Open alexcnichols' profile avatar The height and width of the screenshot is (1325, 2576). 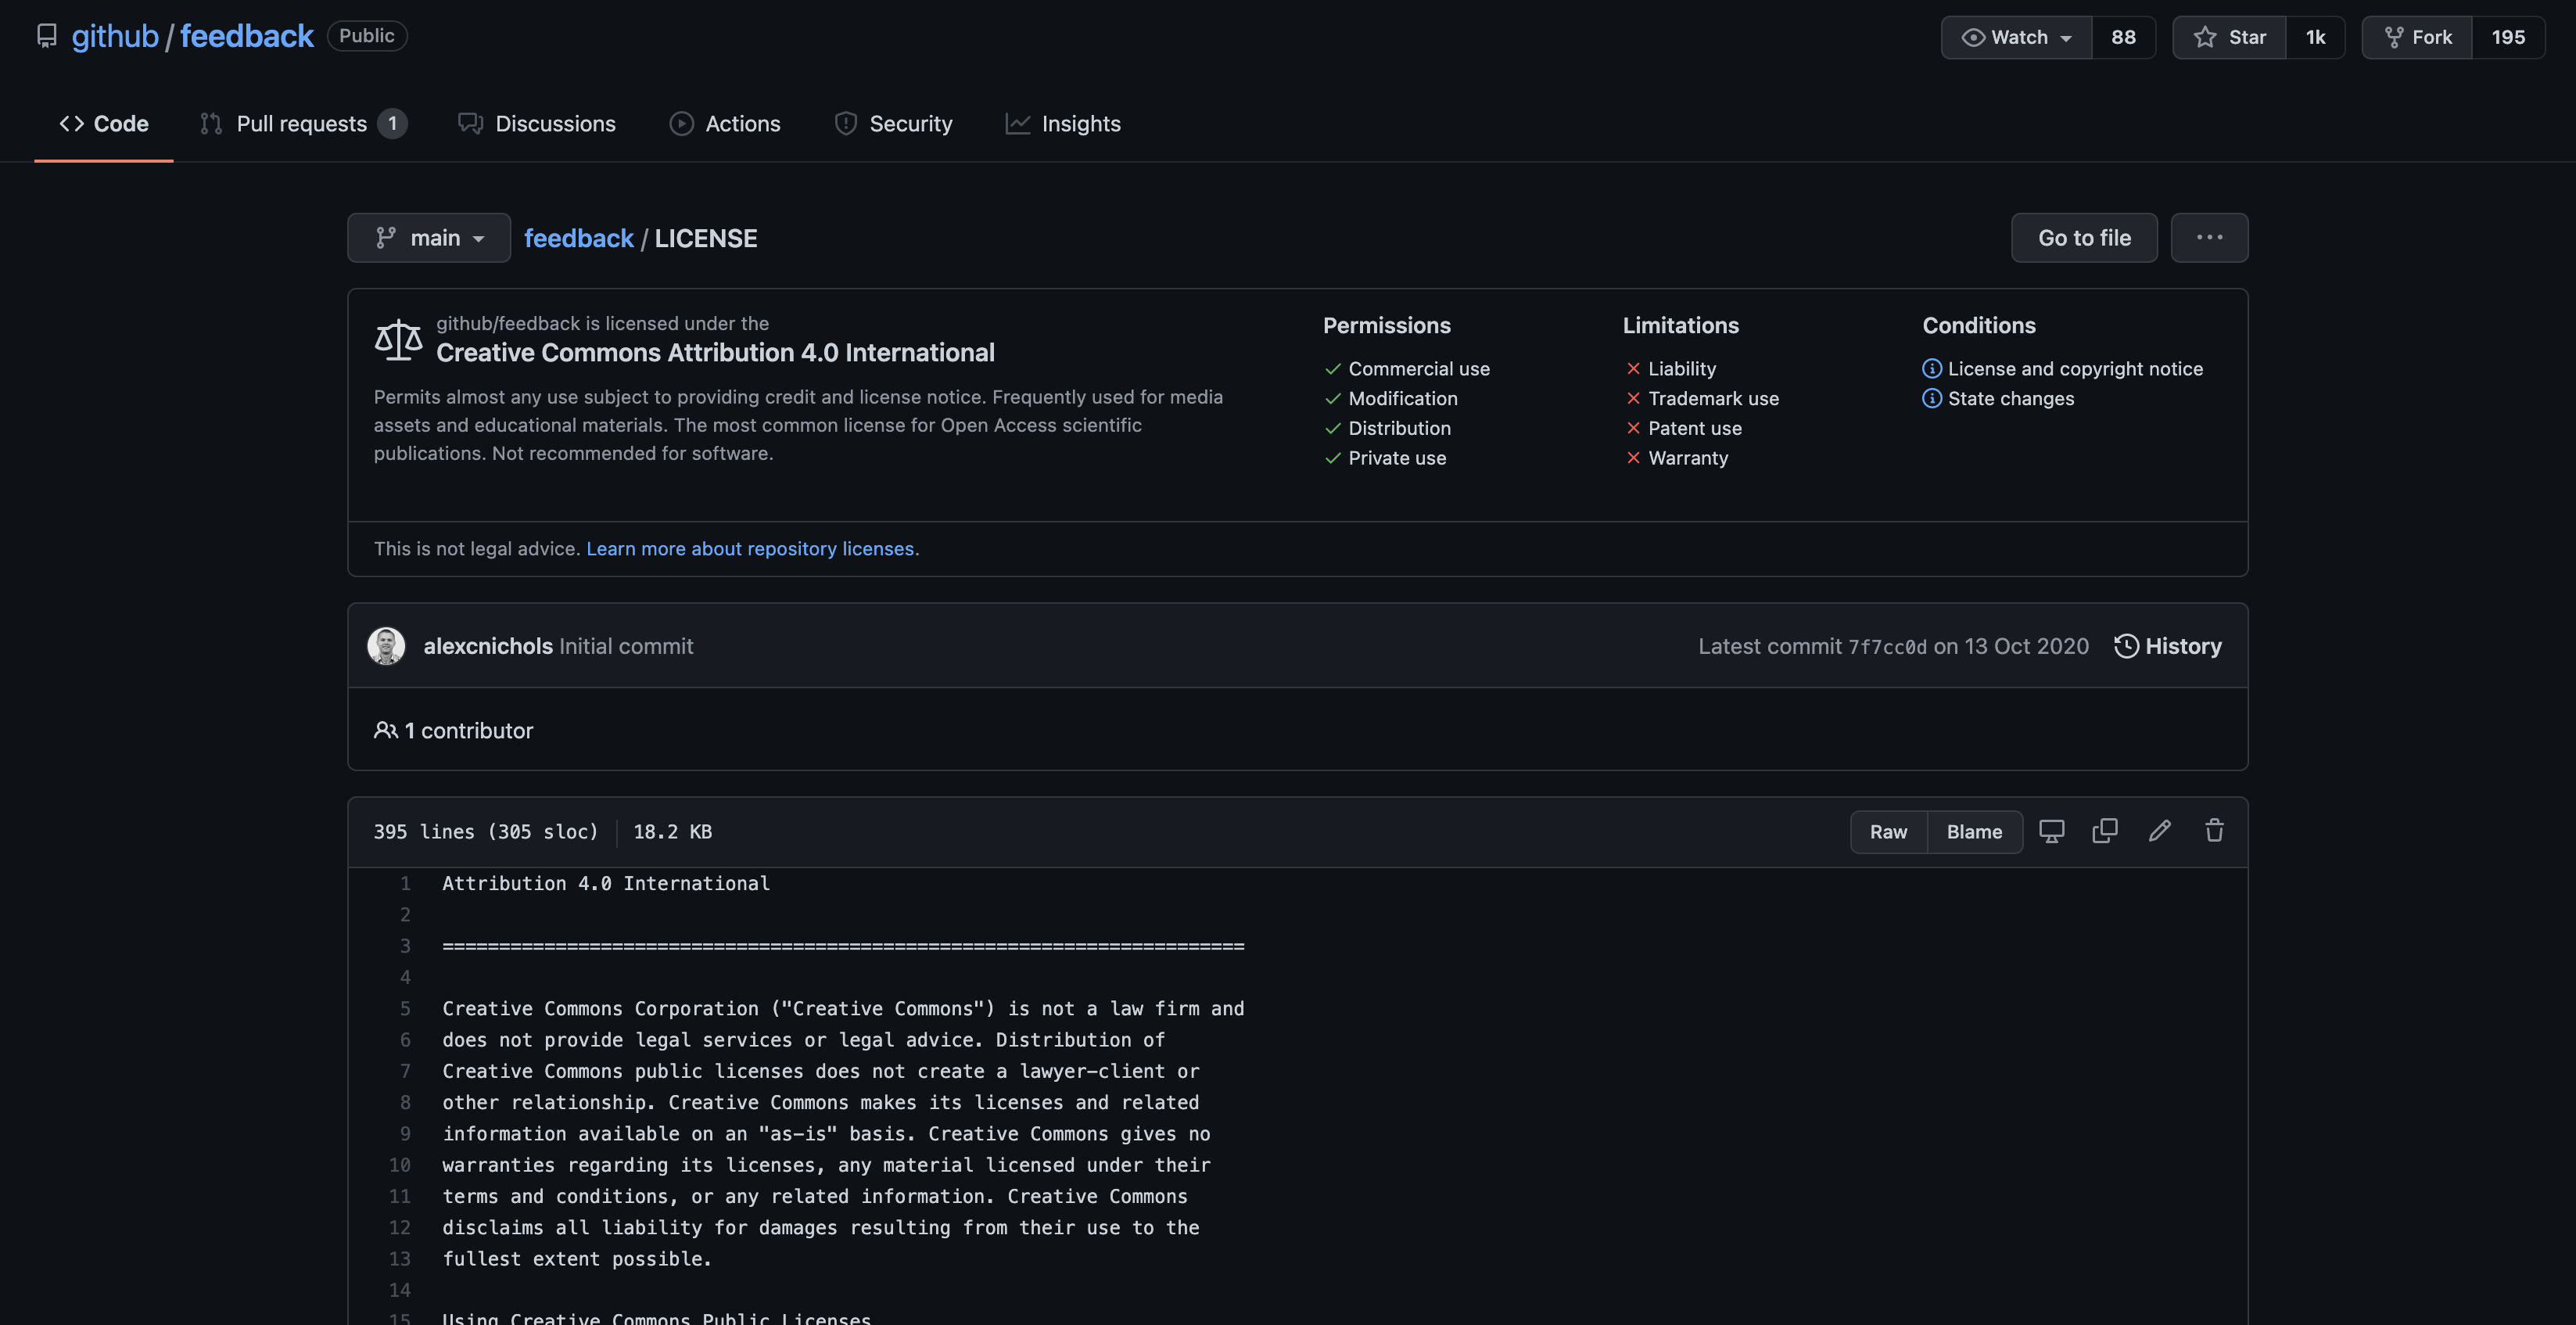pos(386,645)
